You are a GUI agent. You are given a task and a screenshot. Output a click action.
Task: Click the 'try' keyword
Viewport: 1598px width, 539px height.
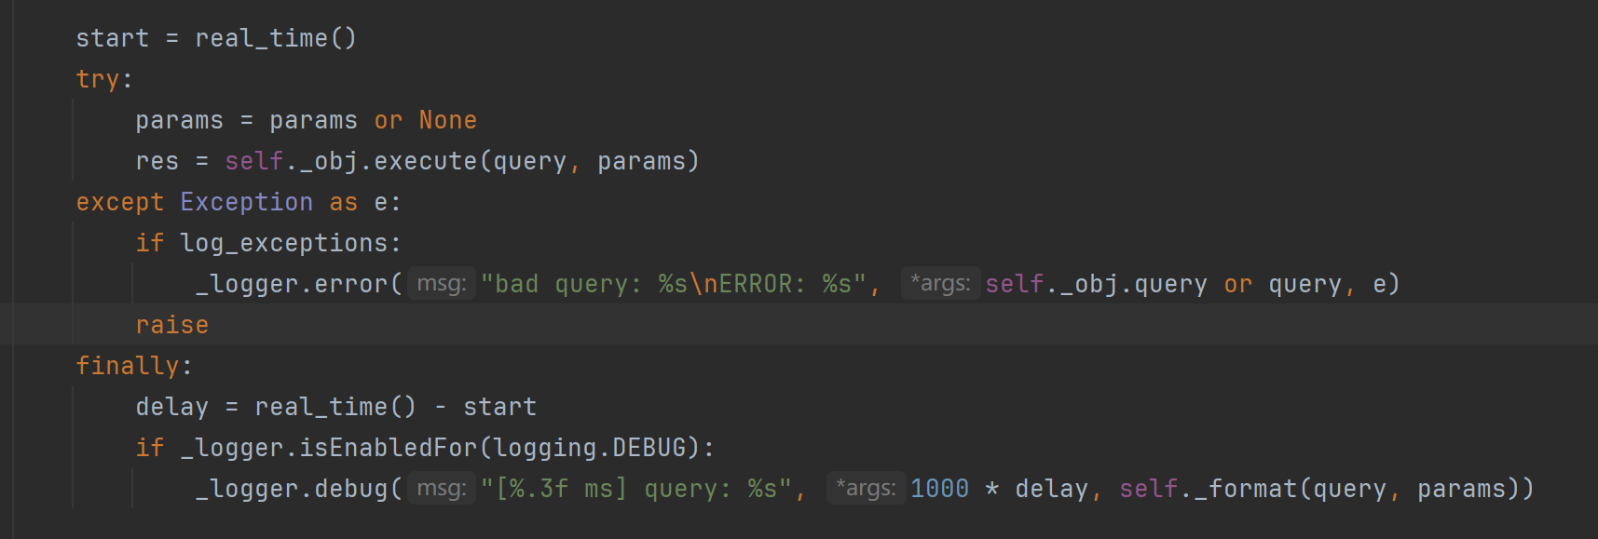pyautogui.click(x=98, y=79)
